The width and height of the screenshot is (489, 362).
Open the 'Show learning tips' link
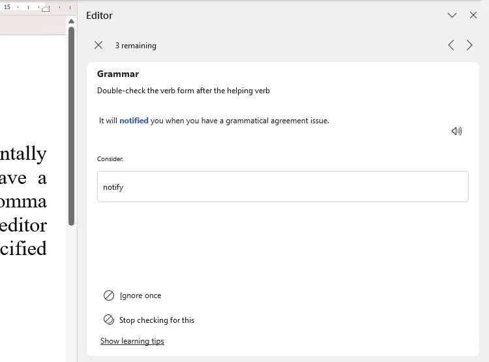point(132,341)
